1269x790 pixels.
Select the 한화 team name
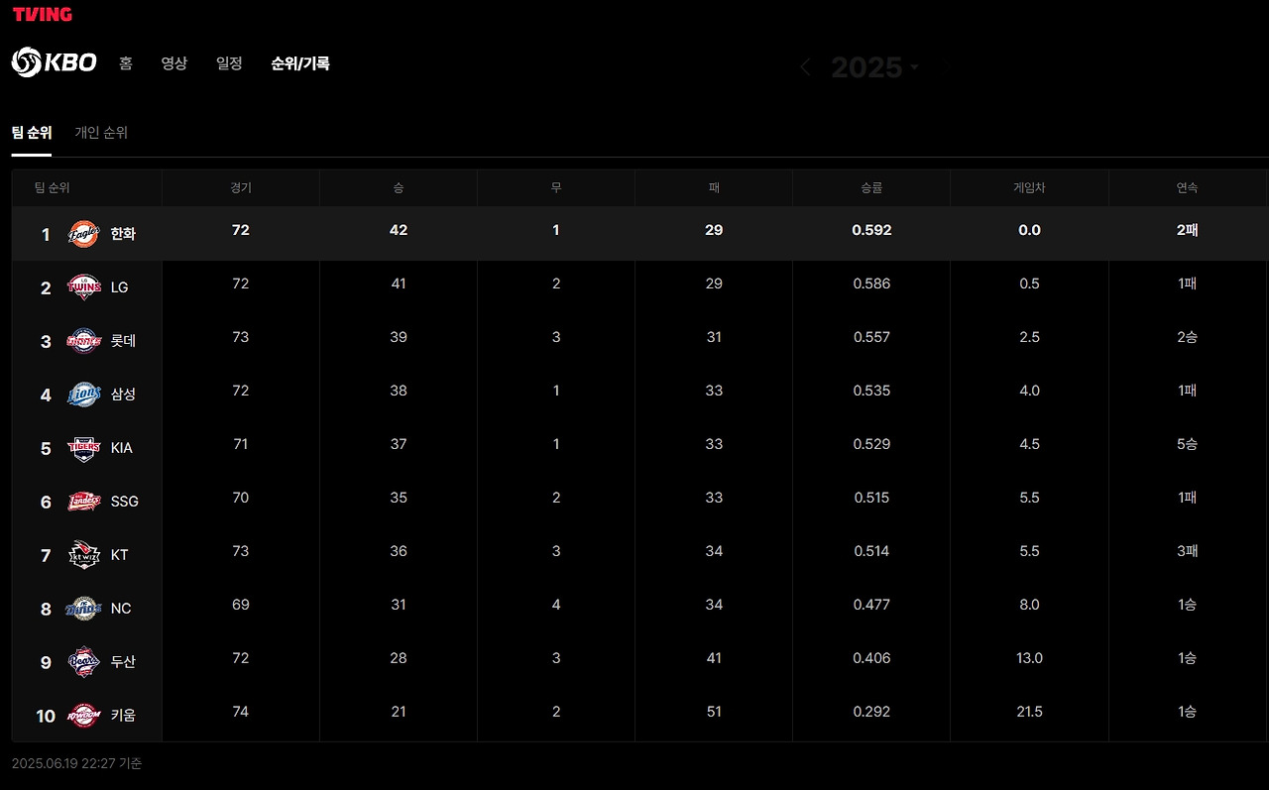123,234
